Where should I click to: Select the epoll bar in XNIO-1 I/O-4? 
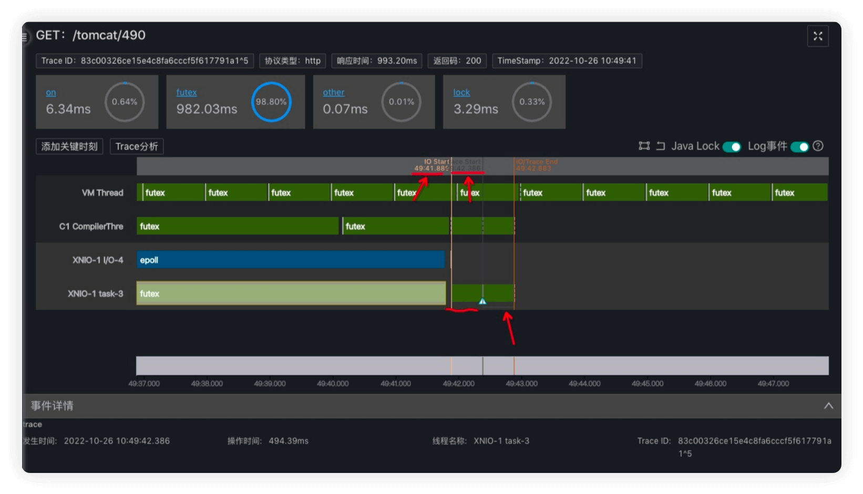pyautogui.click(x=291, y=260)
